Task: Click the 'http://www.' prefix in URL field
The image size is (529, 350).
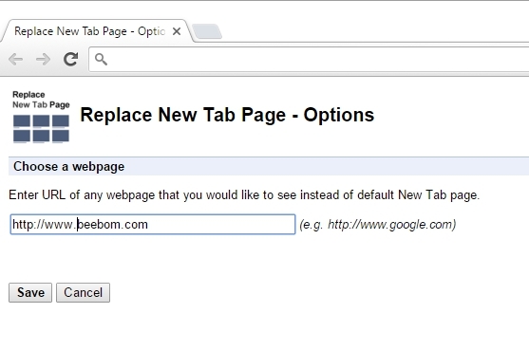Action: pos(45,225)
